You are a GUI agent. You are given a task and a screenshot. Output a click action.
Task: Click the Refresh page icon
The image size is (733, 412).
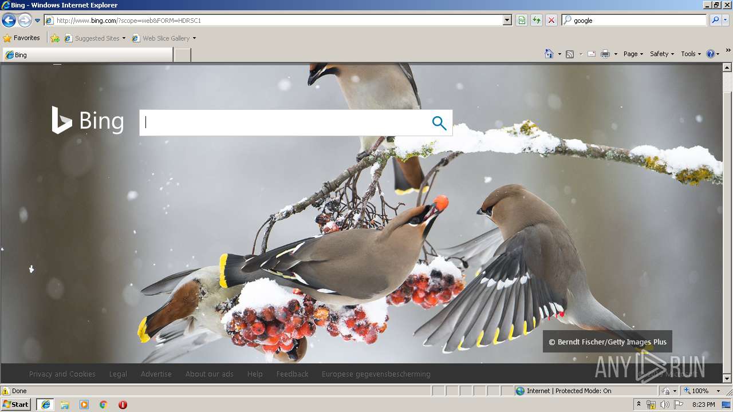(537, 20)
